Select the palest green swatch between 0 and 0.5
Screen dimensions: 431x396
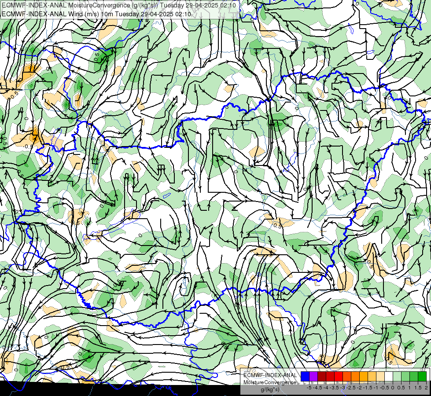397,377
